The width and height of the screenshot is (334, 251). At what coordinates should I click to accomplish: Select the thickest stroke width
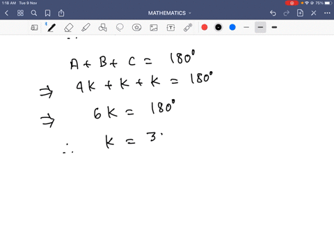point(274,27)
